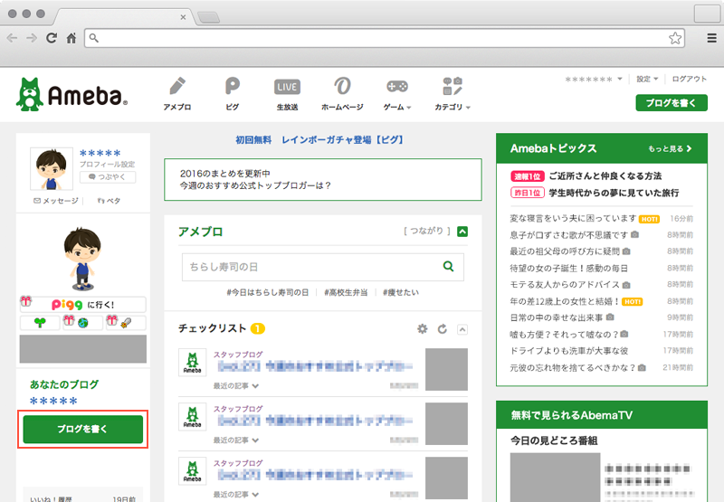
Task: Open topic ドライブよりも洗車が大事な彼
Action: pyautogui.click(x=569, y=351)
